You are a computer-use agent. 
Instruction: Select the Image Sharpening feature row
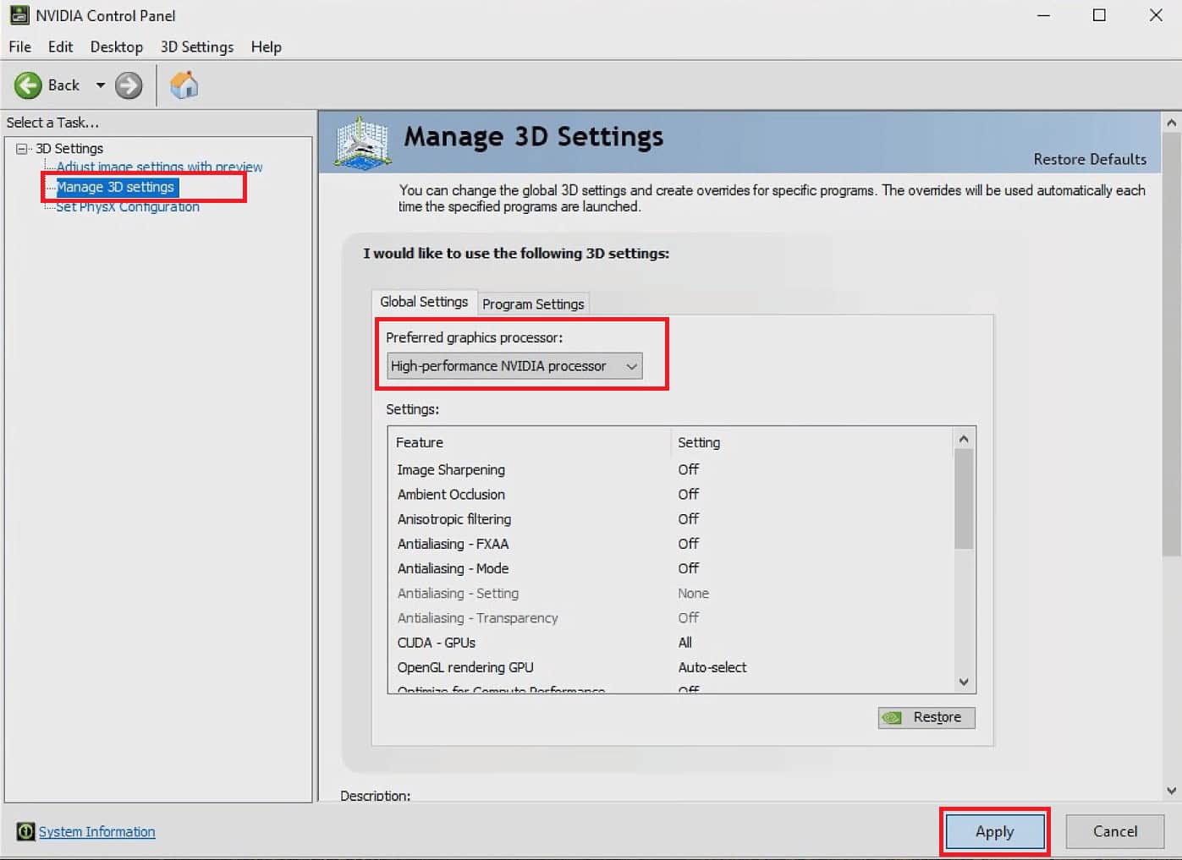pyautogui.click(x=672, y=469)
